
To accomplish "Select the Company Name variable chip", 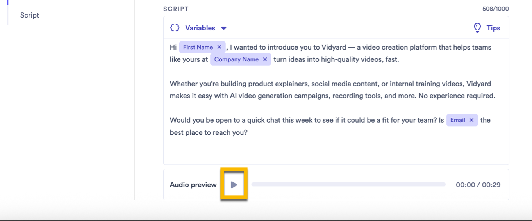I will (x=236, y=59).
